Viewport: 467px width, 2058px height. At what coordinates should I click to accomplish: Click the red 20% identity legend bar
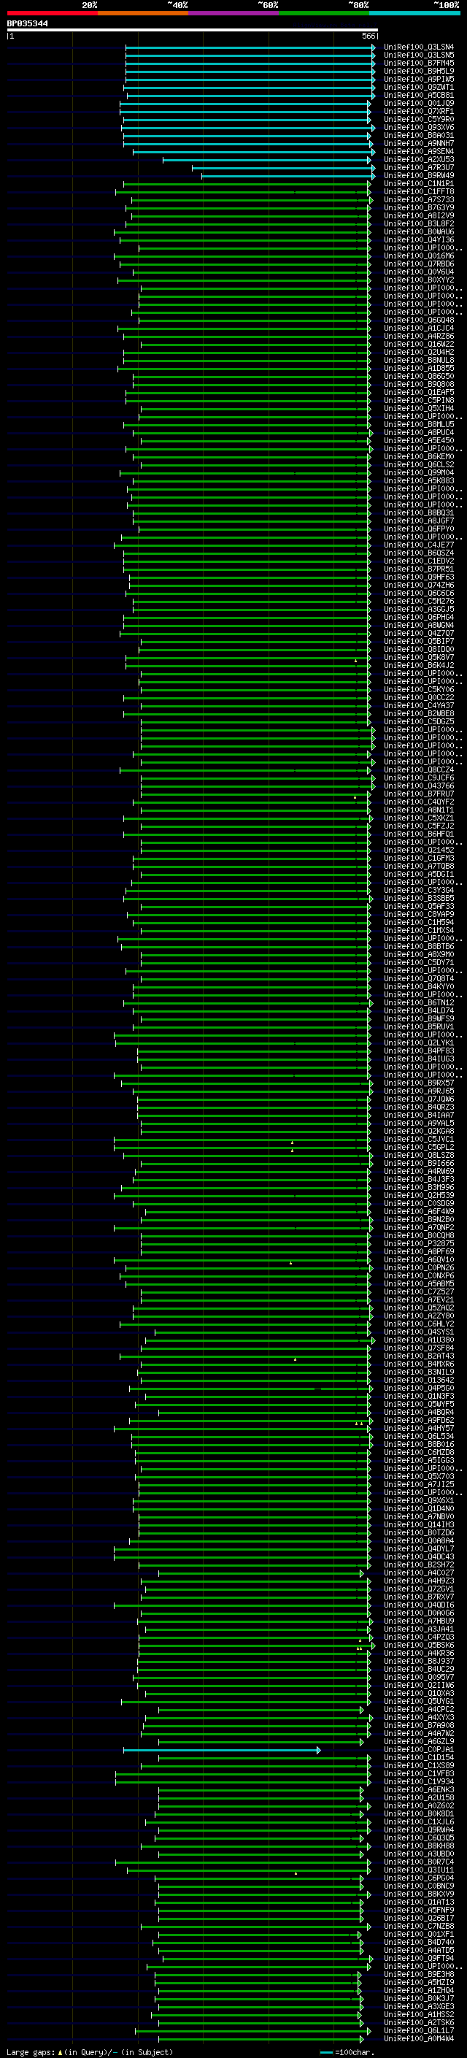pyautogui.click(x=52, y=14)
